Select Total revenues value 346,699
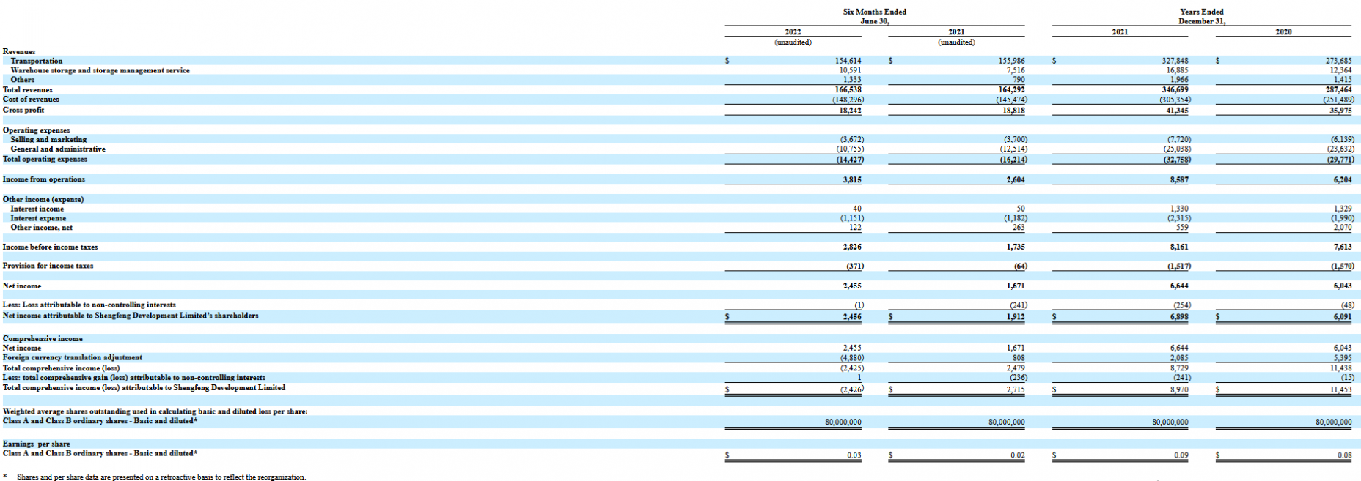The height and width of the screenshot is (481, 1361). pos(1175,89)
